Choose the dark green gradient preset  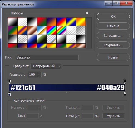[42, 39]
